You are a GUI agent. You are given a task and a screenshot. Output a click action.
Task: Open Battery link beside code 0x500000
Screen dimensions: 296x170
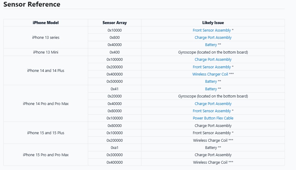tap(211, 82)
